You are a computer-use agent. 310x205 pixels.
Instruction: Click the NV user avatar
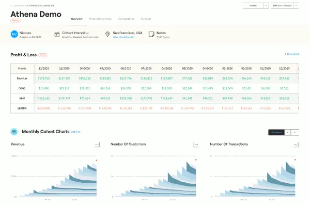14,34
